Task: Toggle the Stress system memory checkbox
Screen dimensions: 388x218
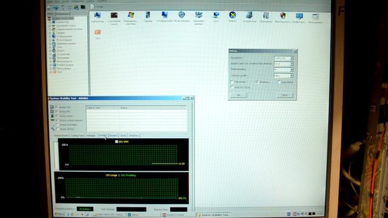Action: click(57, 121)
